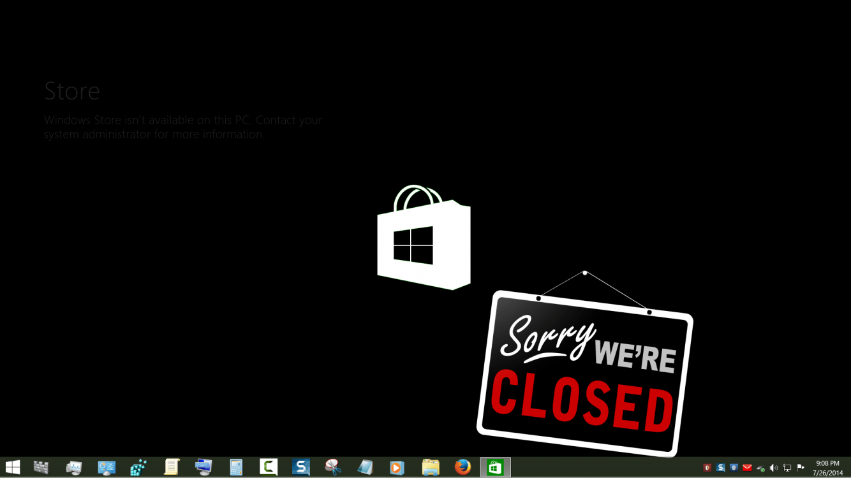Click the "Store" heading text
This screenshot has height=478, width=851.
point(72,91)
